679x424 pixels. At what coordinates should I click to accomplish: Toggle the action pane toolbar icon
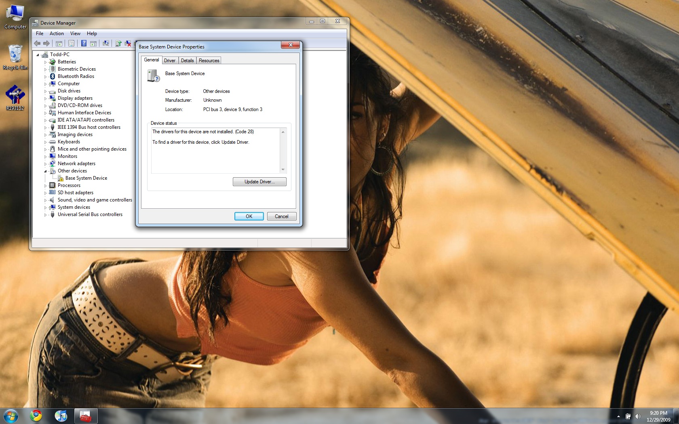(93, 43)
